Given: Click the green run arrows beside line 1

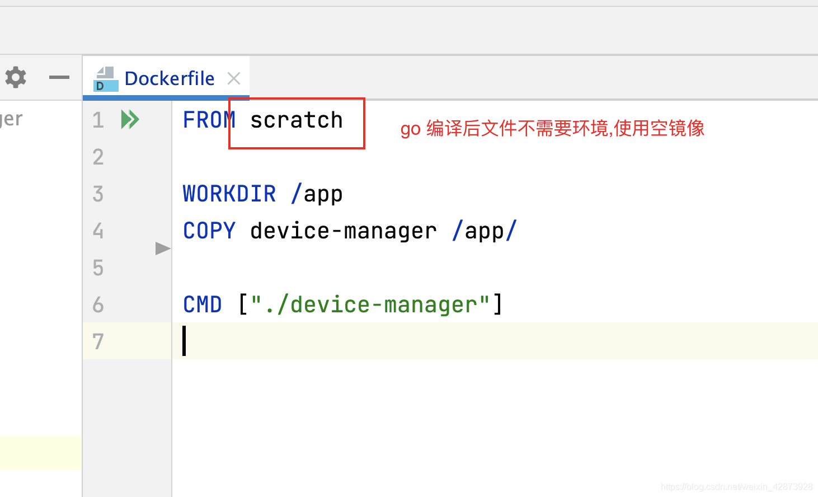Looking at the screenshot, I should click(x=130, y=119).
